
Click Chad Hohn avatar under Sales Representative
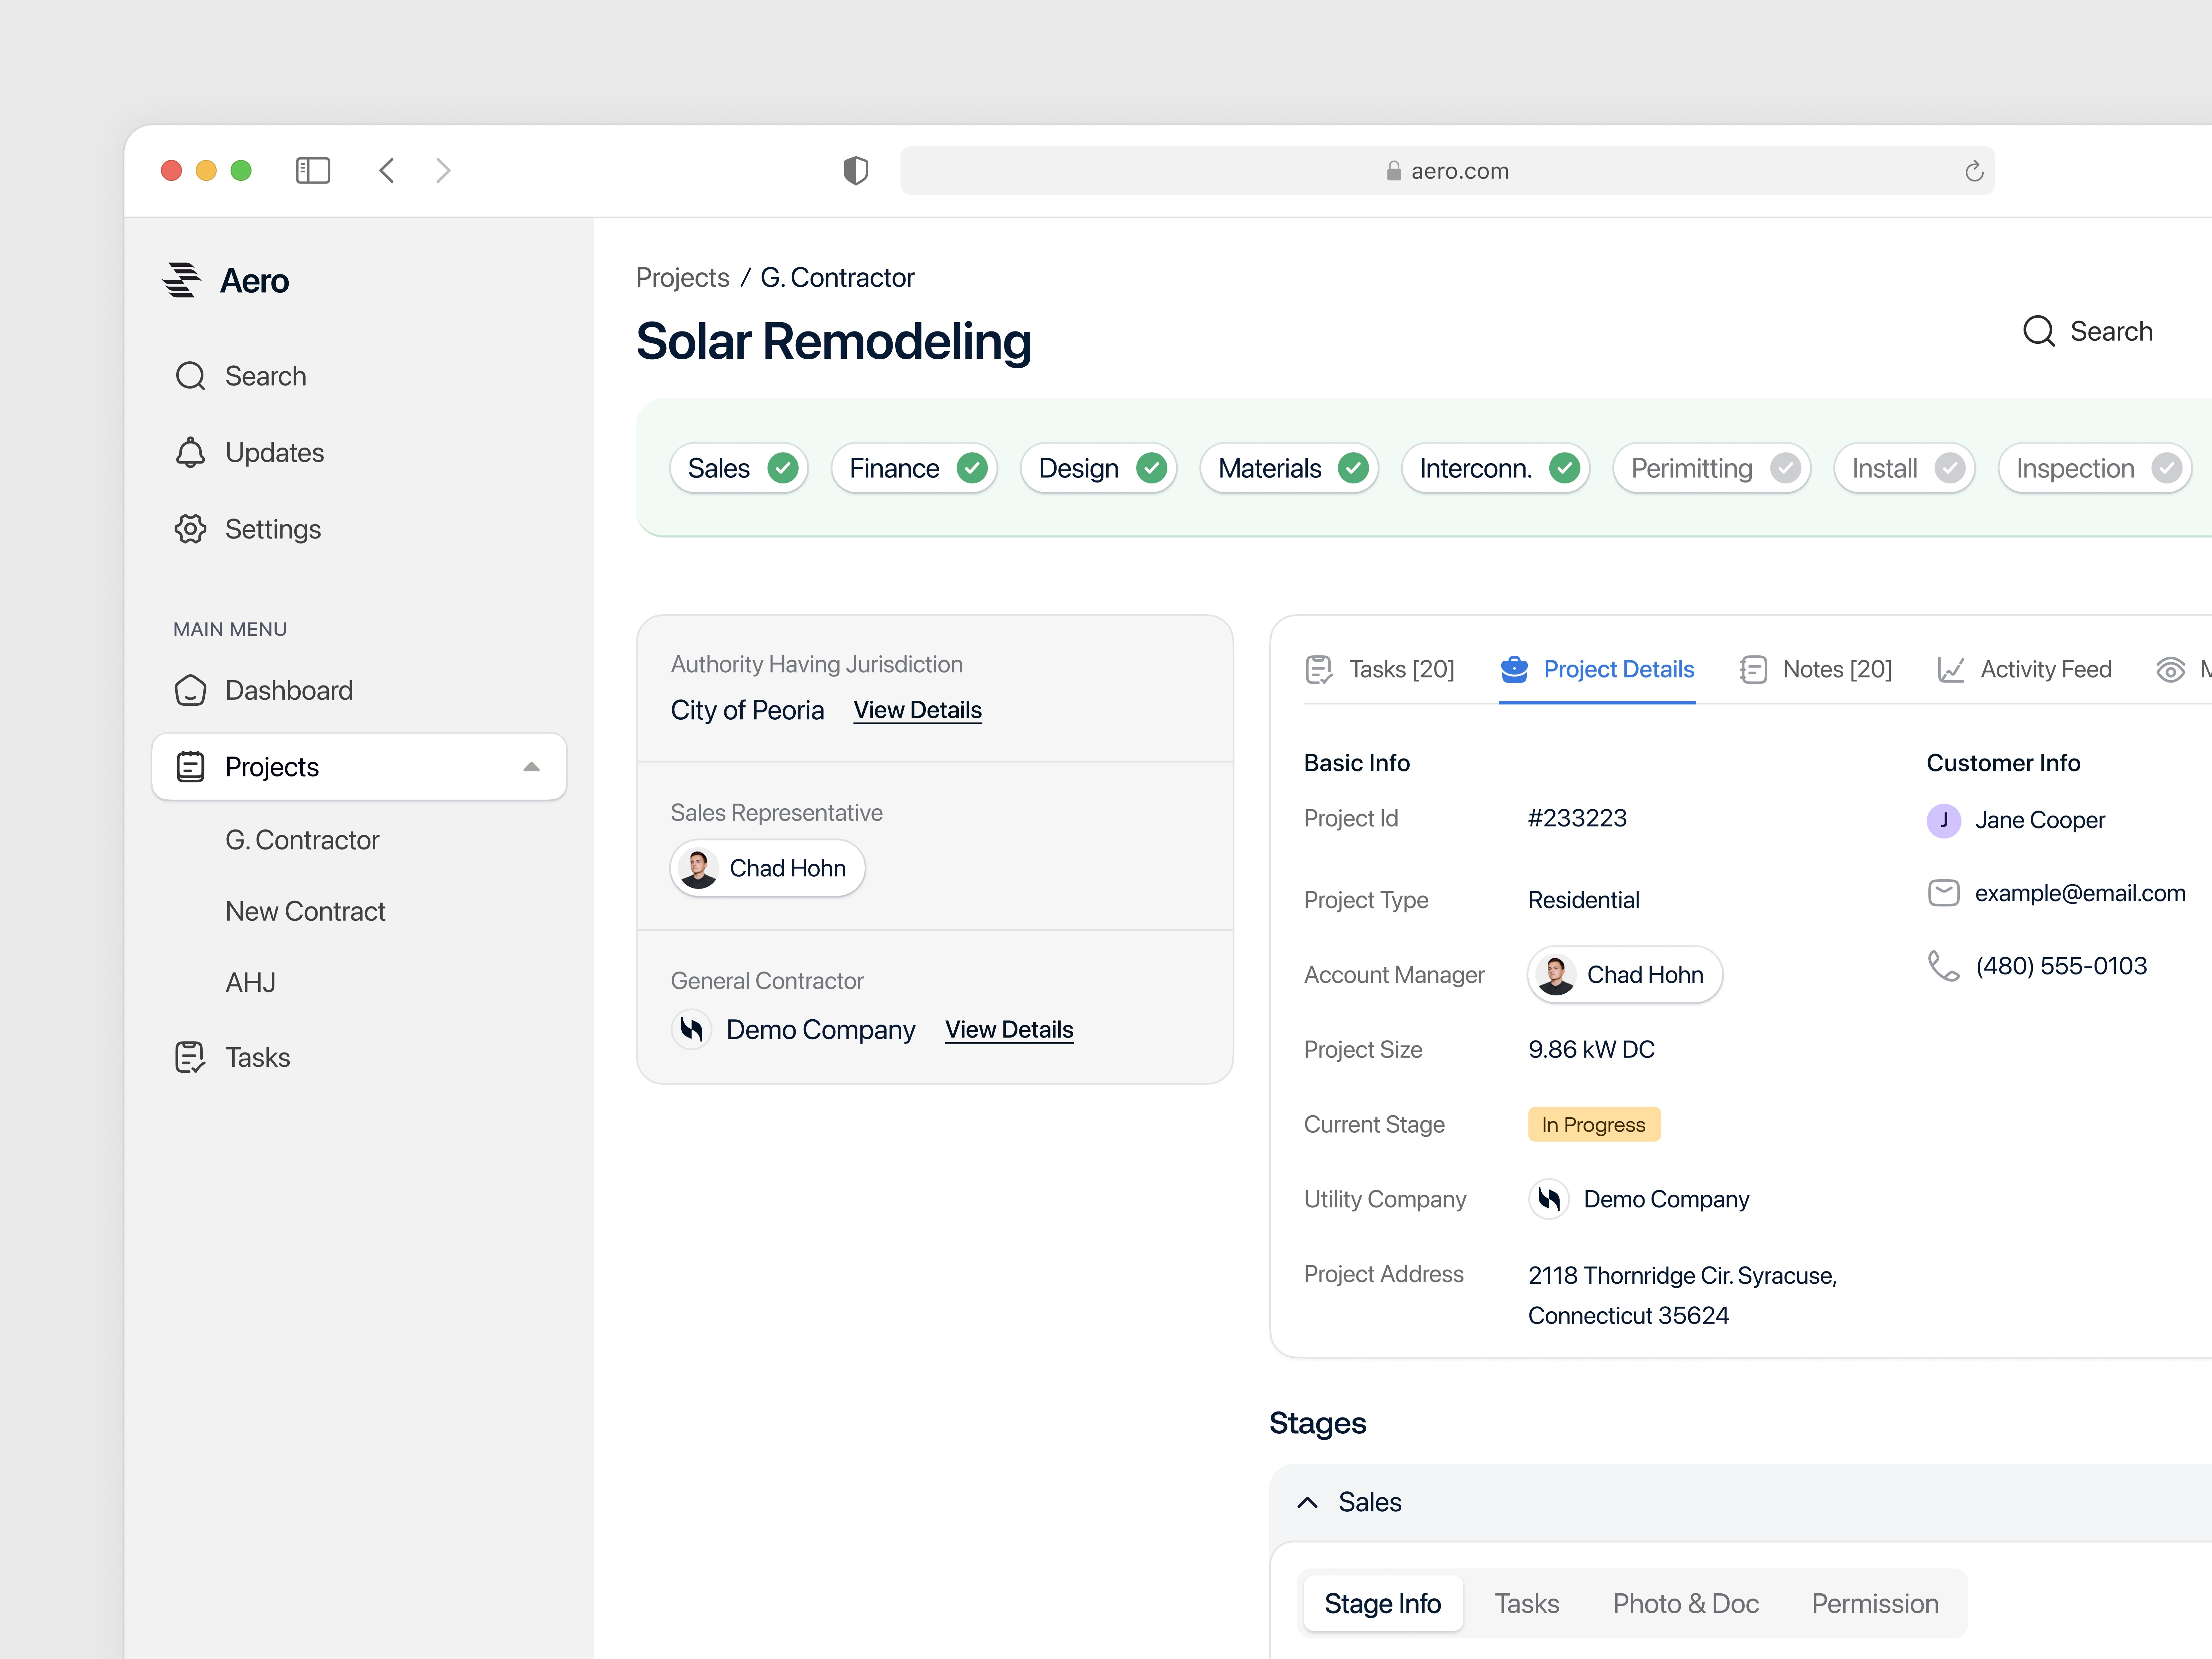coord(698,868)
